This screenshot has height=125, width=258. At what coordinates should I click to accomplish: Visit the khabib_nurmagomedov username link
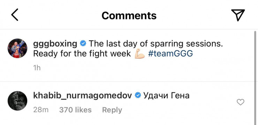coord(83,95)
